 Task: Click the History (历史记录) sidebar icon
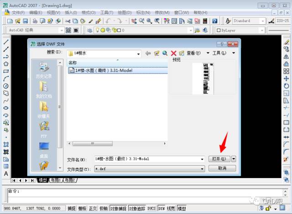point(44,68)
